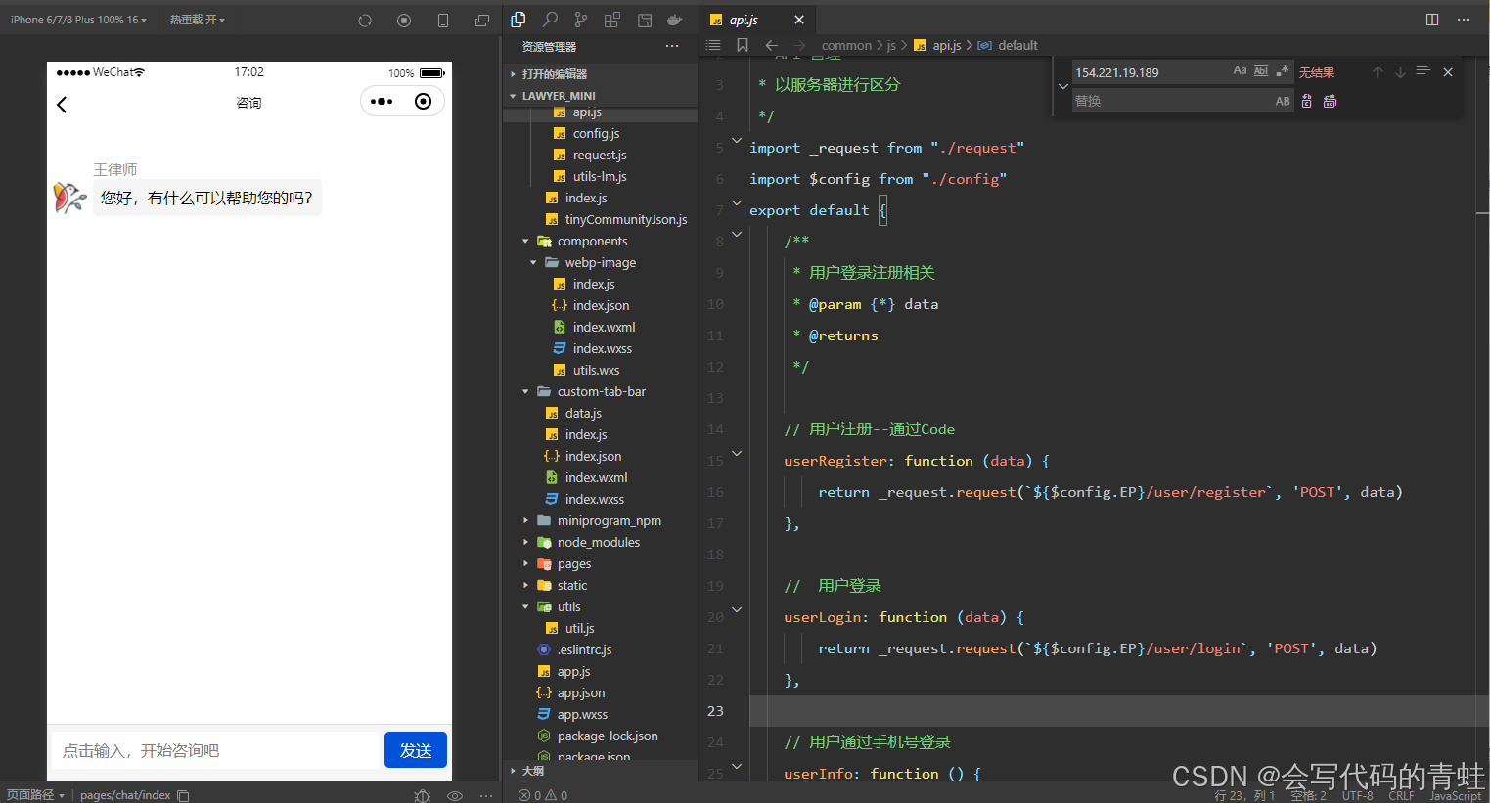Viewport: 1490px width, 803px height.
Task: Open the Source Control branch icon
Action: pos(581,19)
